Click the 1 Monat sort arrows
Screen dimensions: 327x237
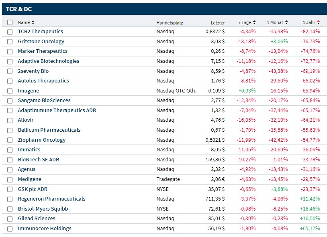coord(286,22)
